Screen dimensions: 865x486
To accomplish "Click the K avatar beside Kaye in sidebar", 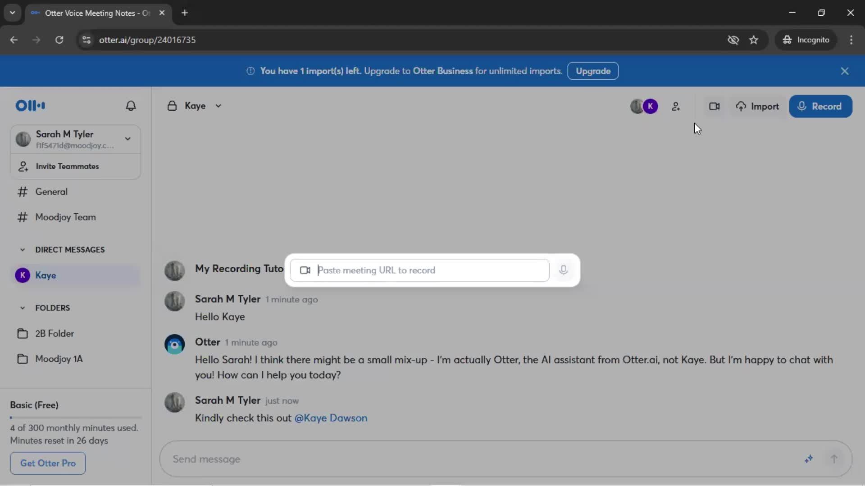I will coord(23,275).
